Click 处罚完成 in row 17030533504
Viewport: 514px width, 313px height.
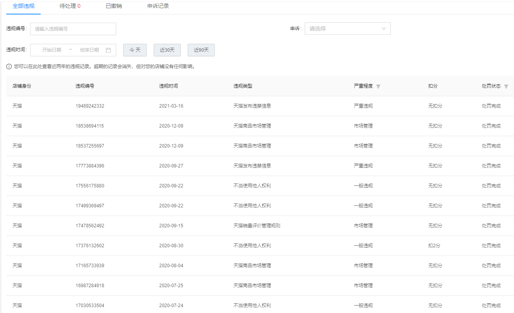click(x=491, y=306)
